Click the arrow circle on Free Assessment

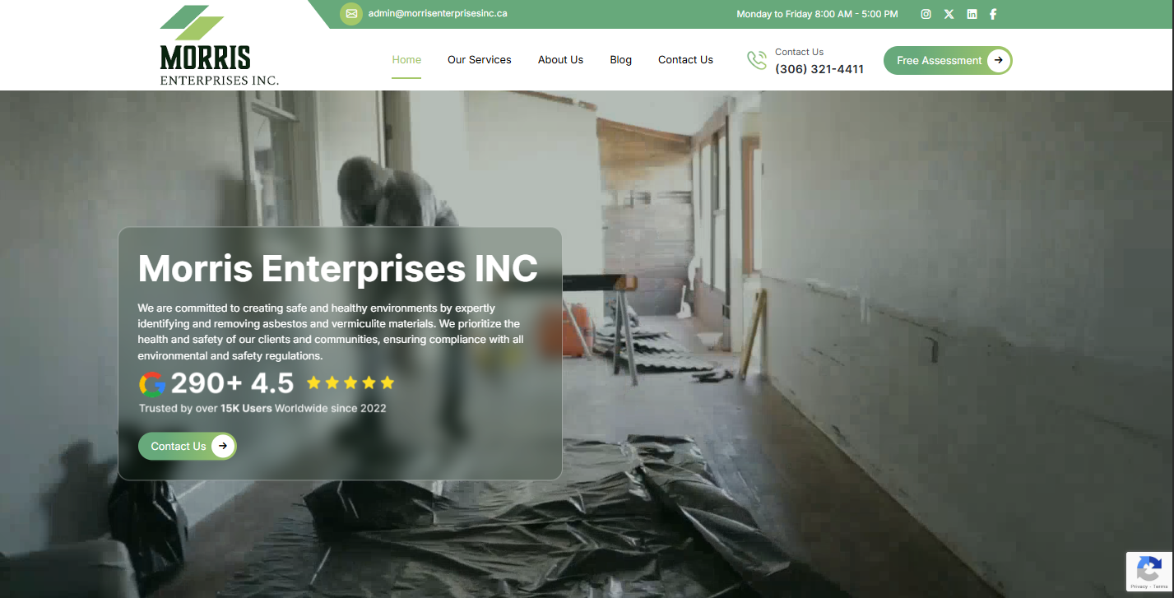[x=998, y=60]
